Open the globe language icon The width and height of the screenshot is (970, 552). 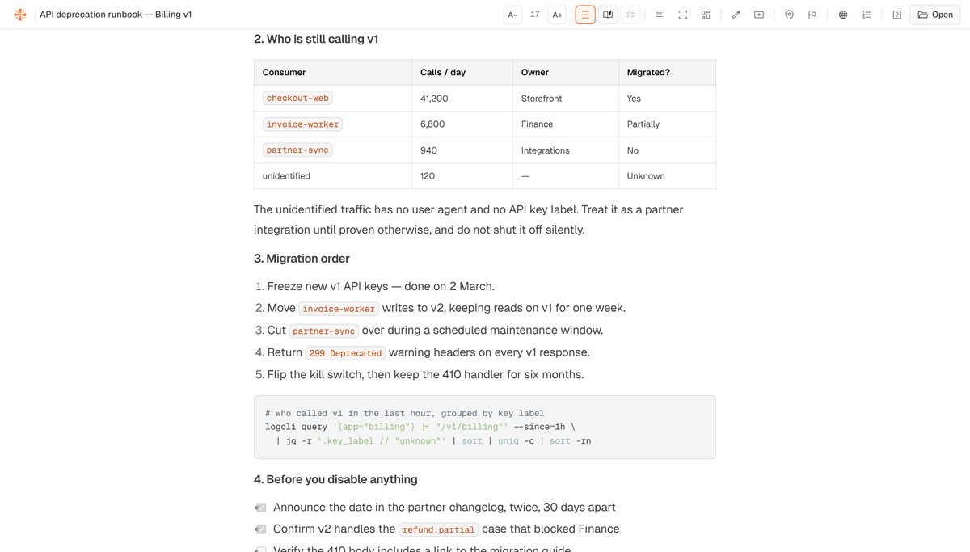[843, 15]
